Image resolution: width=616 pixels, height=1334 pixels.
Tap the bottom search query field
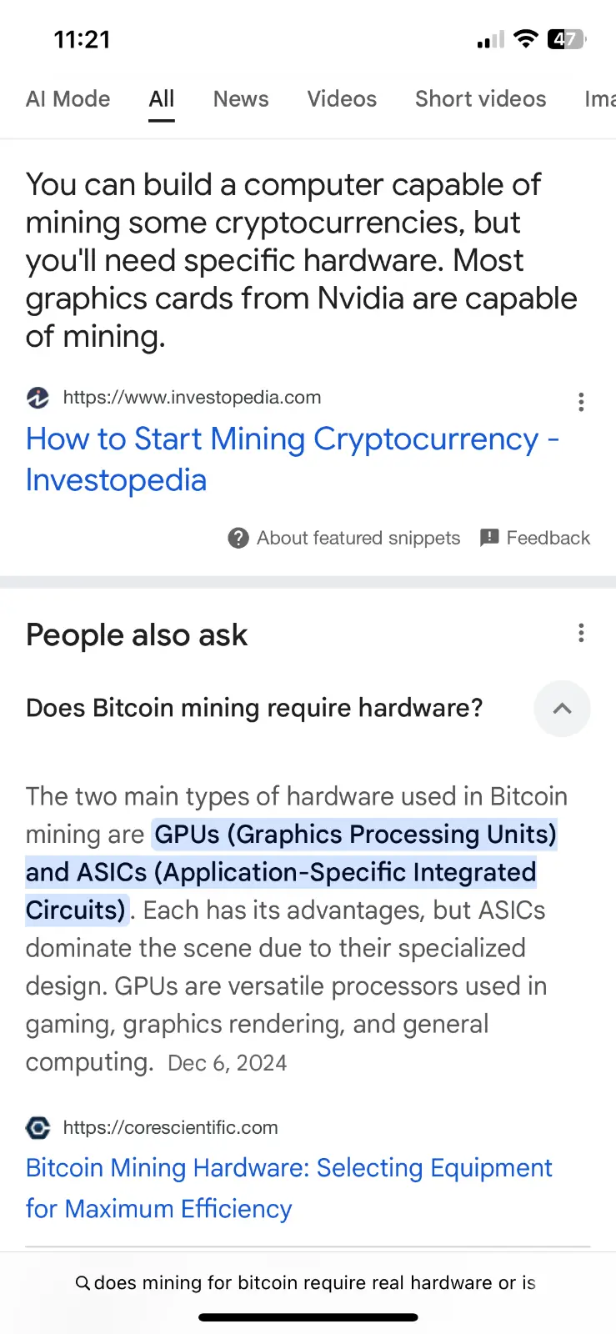pos(314,1283)
